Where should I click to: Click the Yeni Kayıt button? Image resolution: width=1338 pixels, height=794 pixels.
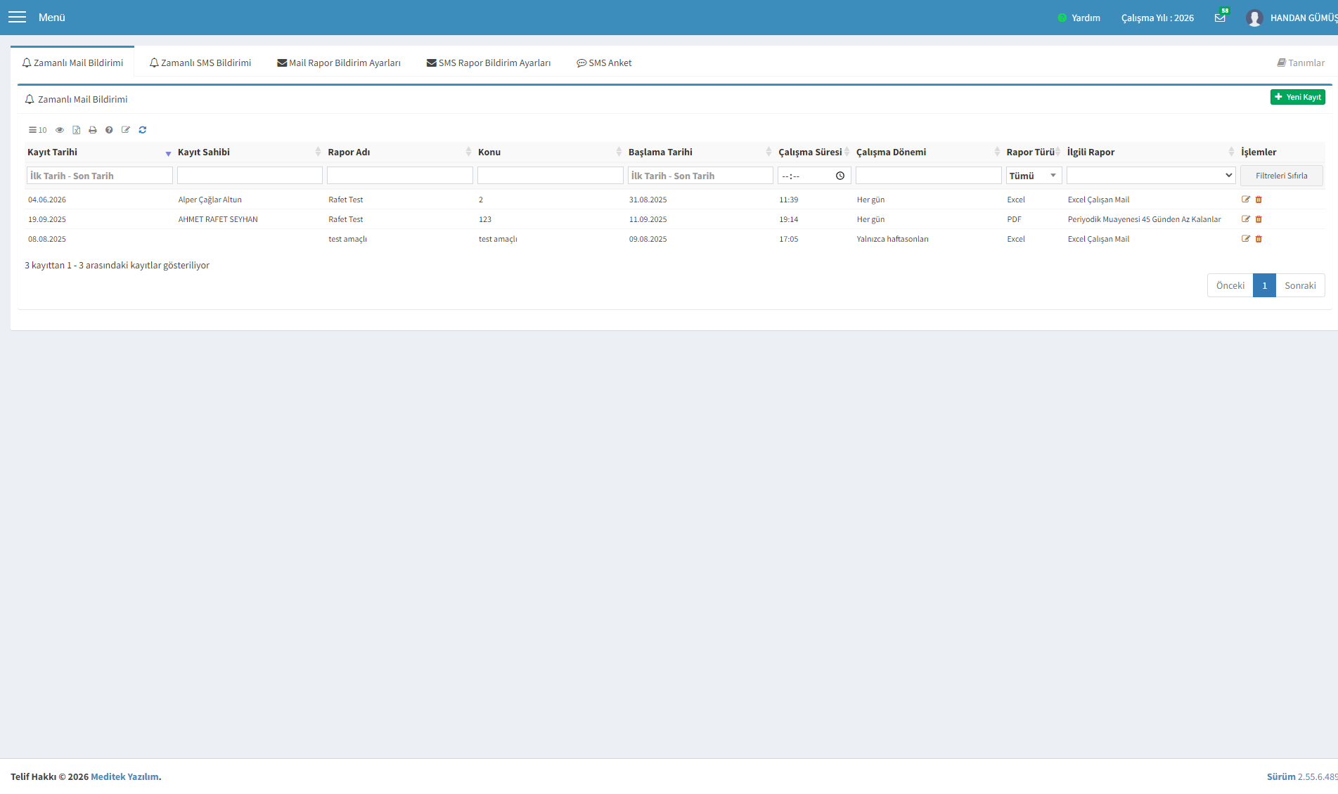click(x=1298, y=97)
